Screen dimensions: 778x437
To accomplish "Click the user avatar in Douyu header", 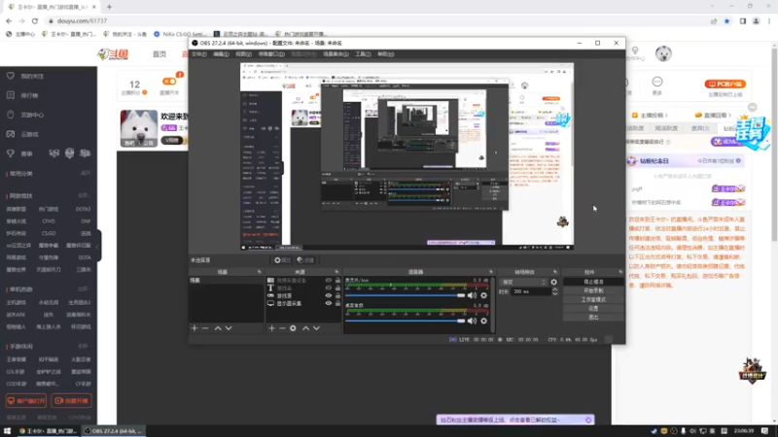I will [x=663, y=53].
